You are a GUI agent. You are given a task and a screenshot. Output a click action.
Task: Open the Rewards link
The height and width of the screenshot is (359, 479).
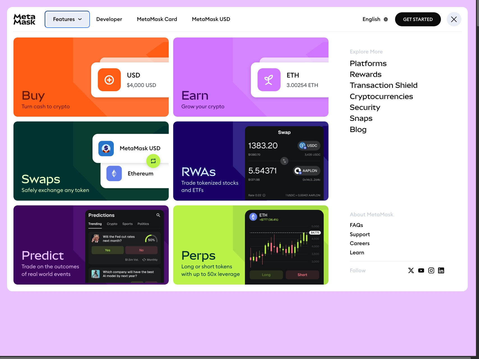366,74
